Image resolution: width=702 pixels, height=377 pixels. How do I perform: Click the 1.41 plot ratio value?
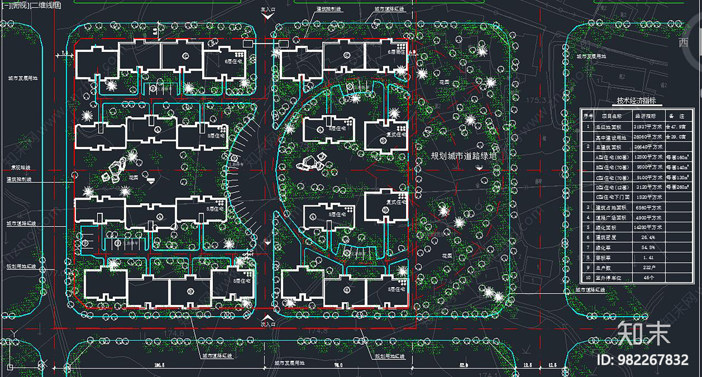click(648, 258)
